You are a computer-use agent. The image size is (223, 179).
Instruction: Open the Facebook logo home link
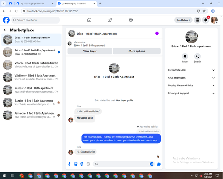6,20
